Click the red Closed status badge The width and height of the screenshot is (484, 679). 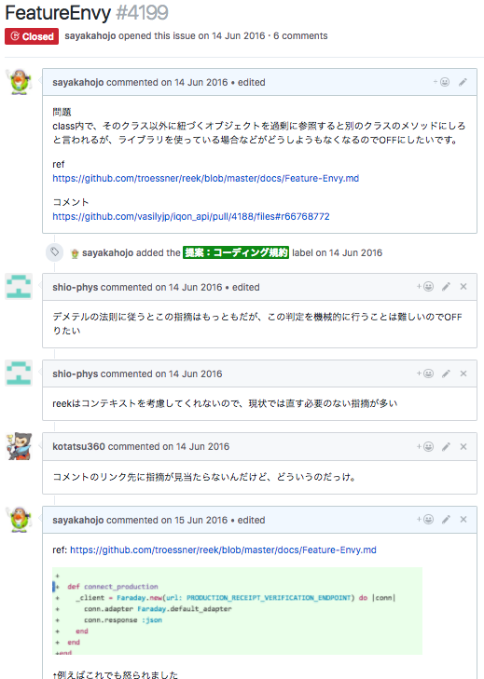coord(32,36)
